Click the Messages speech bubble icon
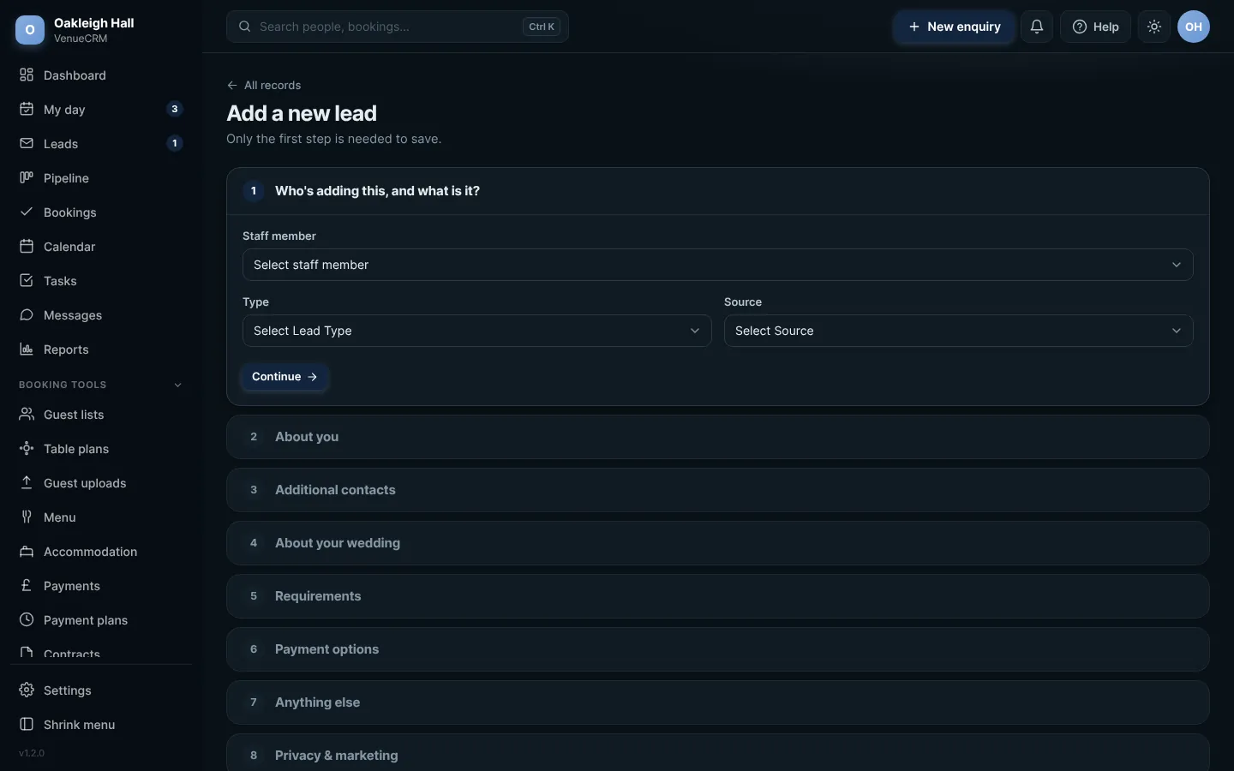The image size is (1234, 771). point(27,315)
